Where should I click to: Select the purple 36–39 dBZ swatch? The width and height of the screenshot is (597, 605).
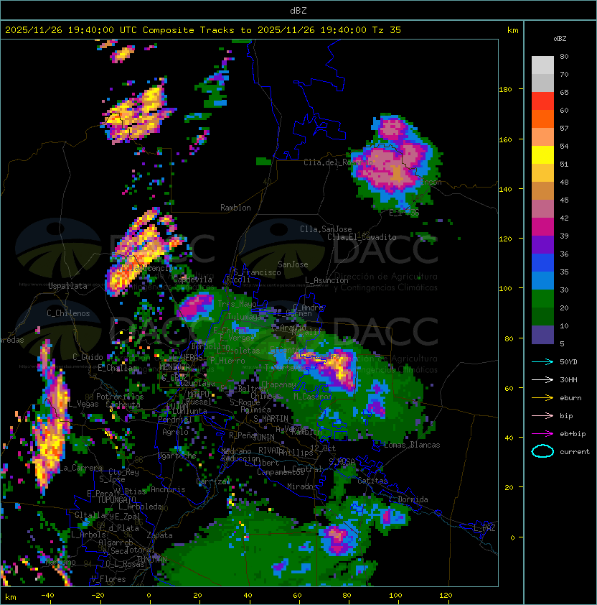(542, 244)
